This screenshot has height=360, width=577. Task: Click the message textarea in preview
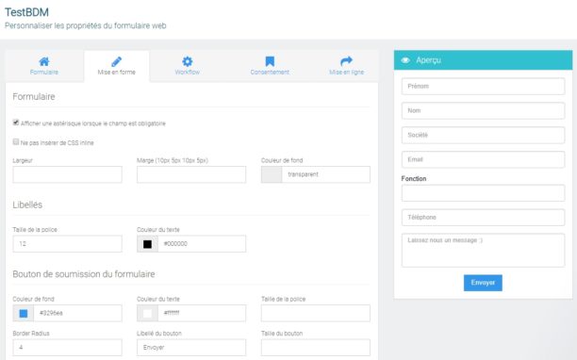click(x=483, y=250)
